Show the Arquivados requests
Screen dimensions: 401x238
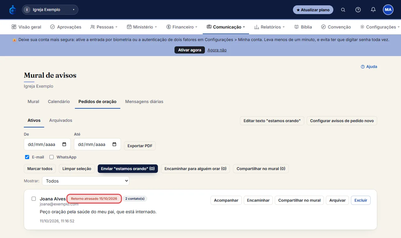click(61, 121)
